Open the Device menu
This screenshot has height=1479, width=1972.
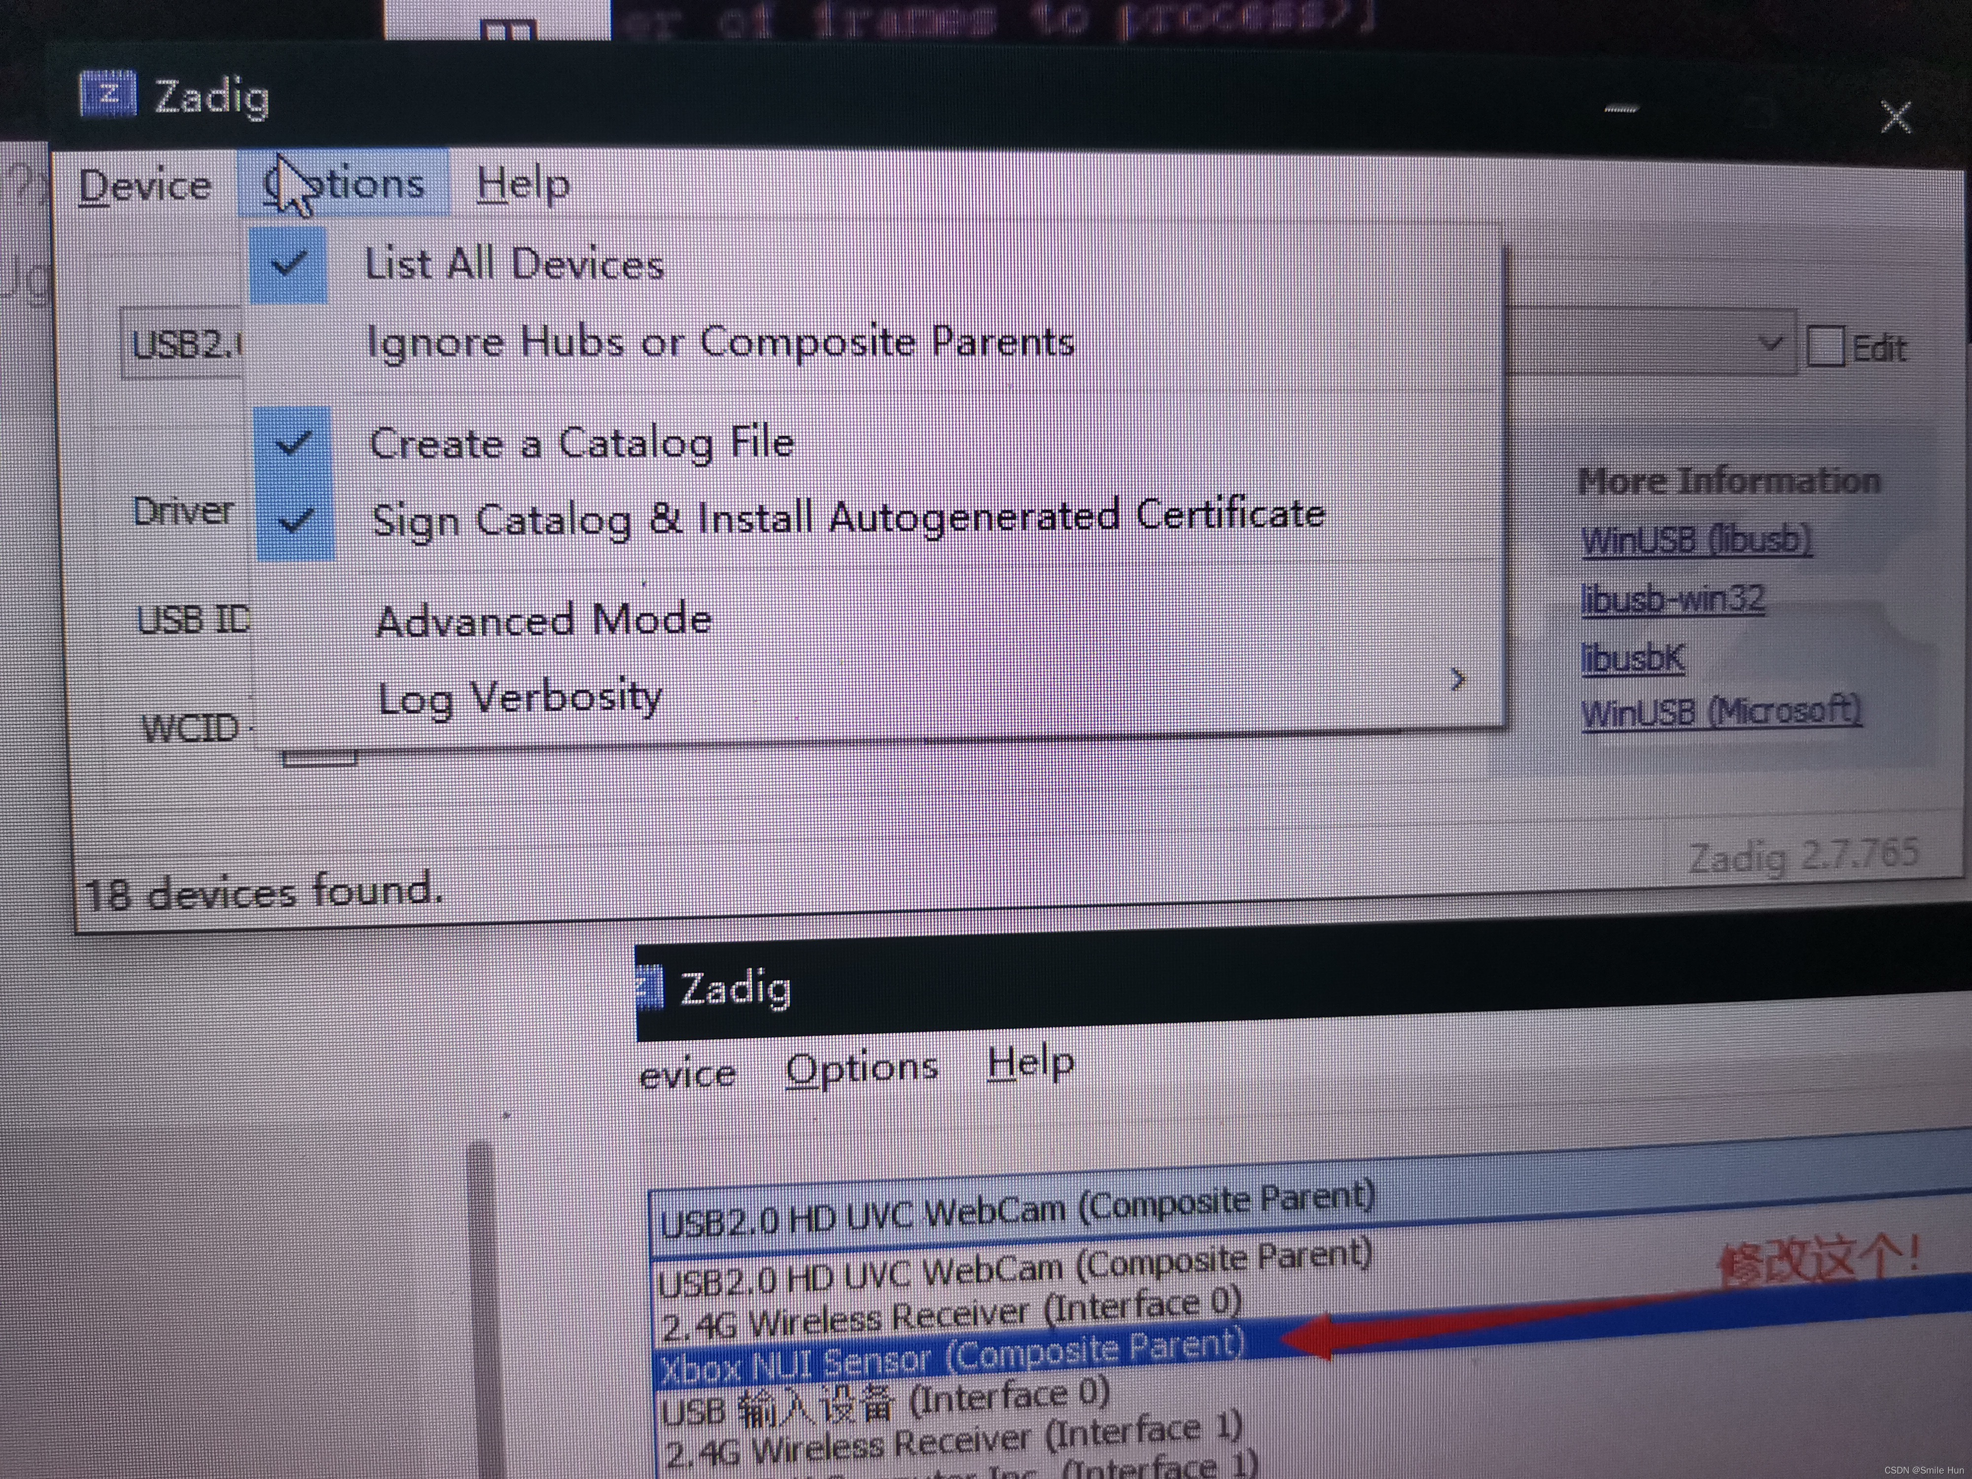click(145, 185)
